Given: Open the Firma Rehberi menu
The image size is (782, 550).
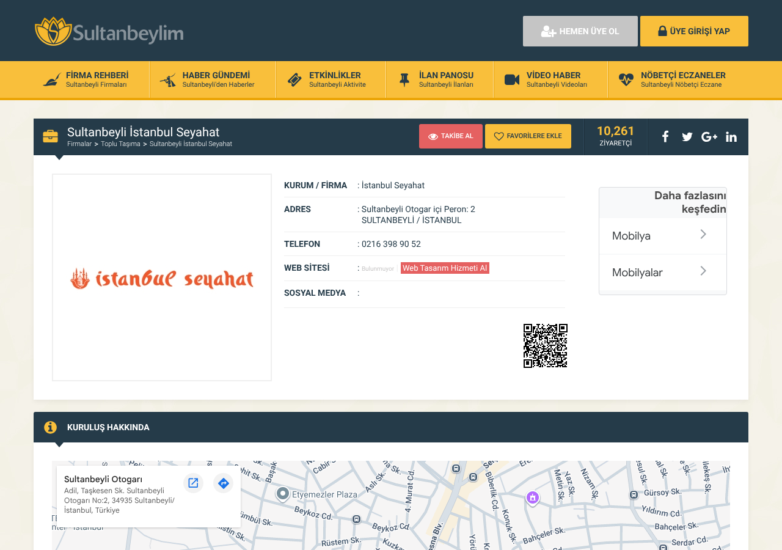Looking at the screenshot, I should [92, 79].
